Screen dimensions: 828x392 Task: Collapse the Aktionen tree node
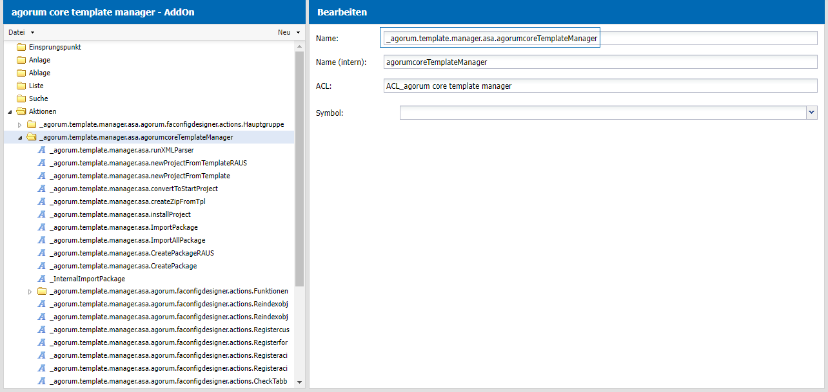pyautogui.click(x=10, y=112)
